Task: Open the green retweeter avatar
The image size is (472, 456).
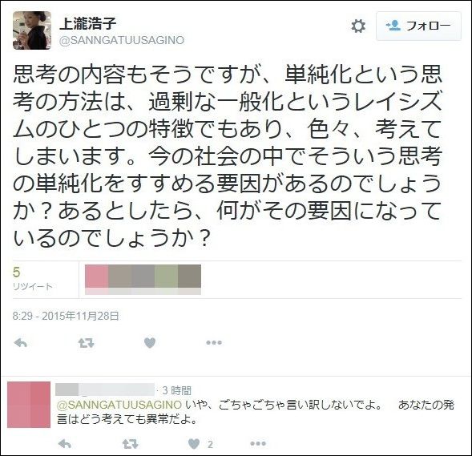Action: coord(166,280)
